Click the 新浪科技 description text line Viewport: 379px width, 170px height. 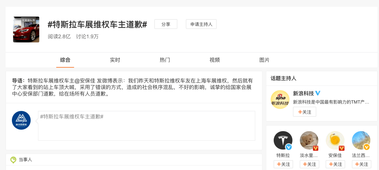[331, 102]
